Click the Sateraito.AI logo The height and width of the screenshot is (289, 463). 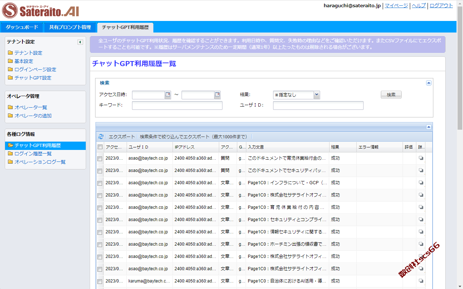click(41, 10)
